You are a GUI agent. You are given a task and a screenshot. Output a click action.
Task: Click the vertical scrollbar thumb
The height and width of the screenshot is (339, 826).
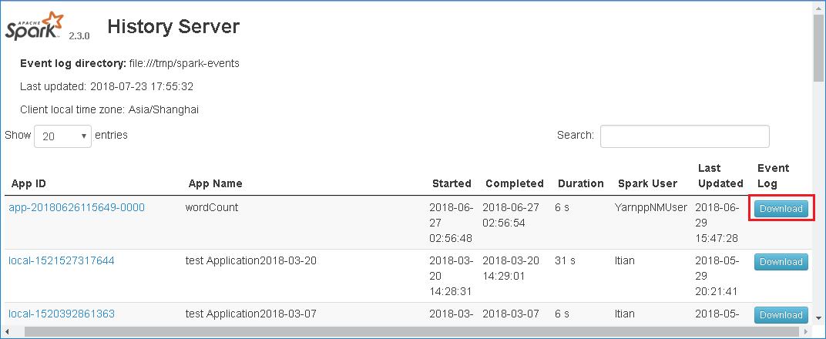pyautogui.click(x=818, y=46)
